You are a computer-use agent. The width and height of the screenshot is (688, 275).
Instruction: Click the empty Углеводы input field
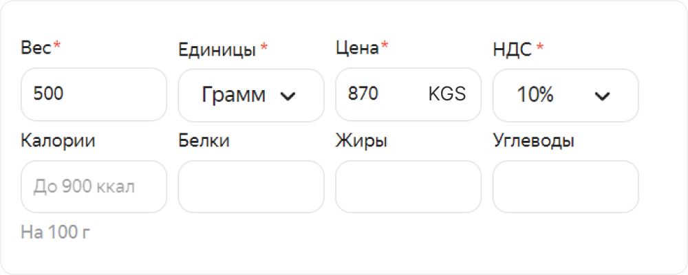click(x=566, y=187)
